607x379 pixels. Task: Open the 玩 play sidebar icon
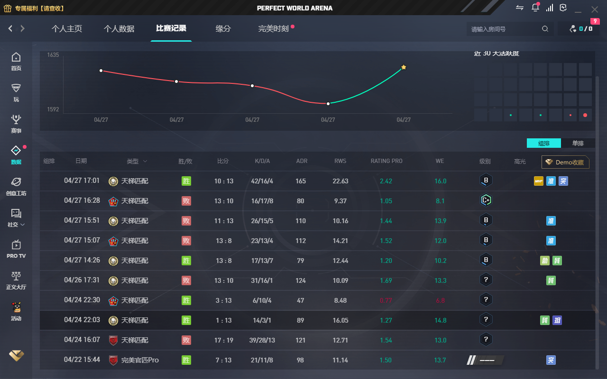[x=16, y=93]
